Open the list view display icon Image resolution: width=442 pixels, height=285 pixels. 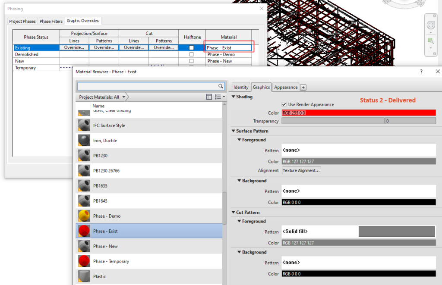tap(218, 97)
